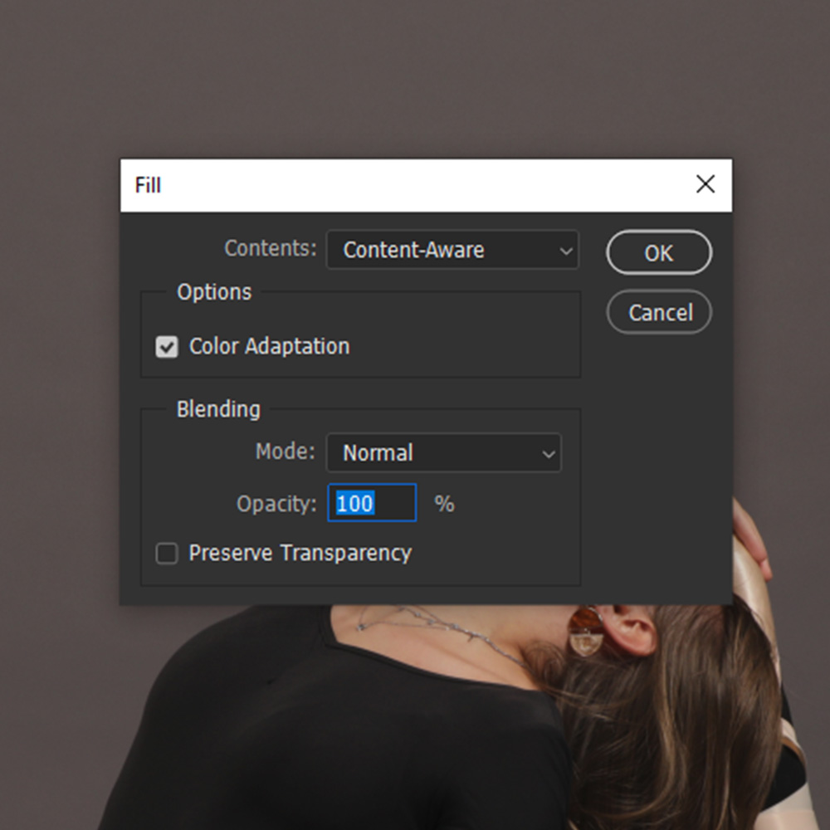Image resolution: width=830 pixels, height=830 pixels.
Task: Click the Contents label text
Action: pyautogui.click(x=271, y=248)
